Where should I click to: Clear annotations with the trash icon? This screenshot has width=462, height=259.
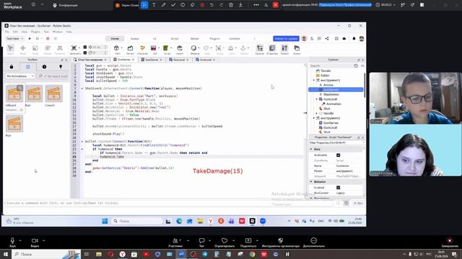coord(231,5)
